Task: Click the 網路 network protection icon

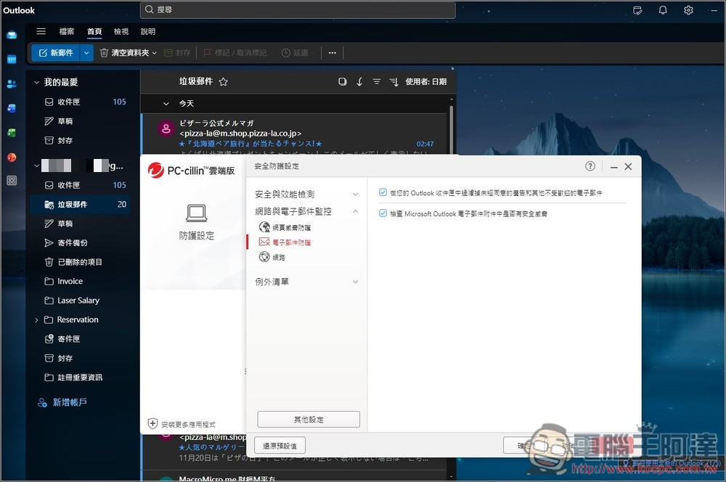Action: point(265,258)
